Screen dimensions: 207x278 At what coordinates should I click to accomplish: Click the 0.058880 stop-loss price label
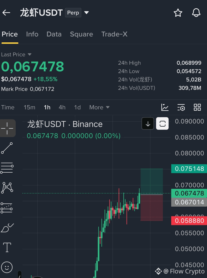tap(189, 221)
